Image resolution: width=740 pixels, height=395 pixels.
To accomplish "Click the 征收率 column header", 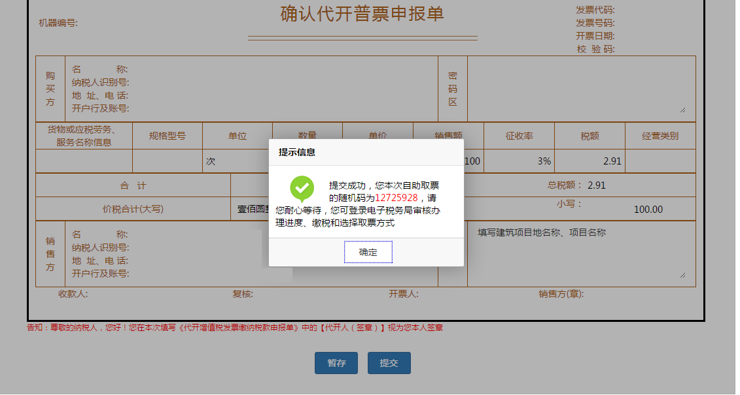I will pos(519,136).
